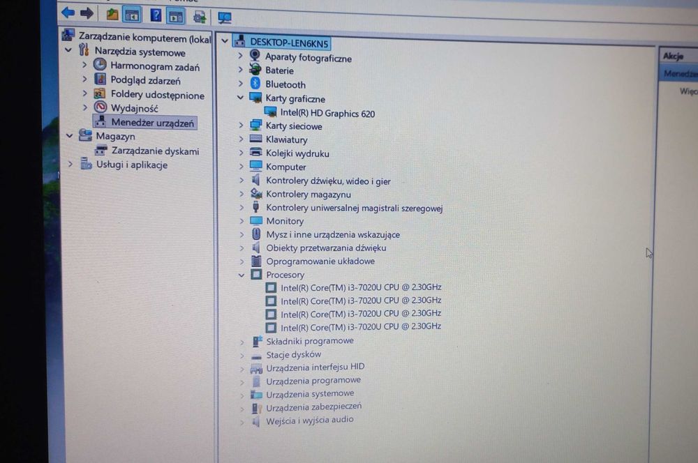The image size is (698, 463).
Task: Select the Karty sieciowe network icon
Action: click(x=255, y=125)
